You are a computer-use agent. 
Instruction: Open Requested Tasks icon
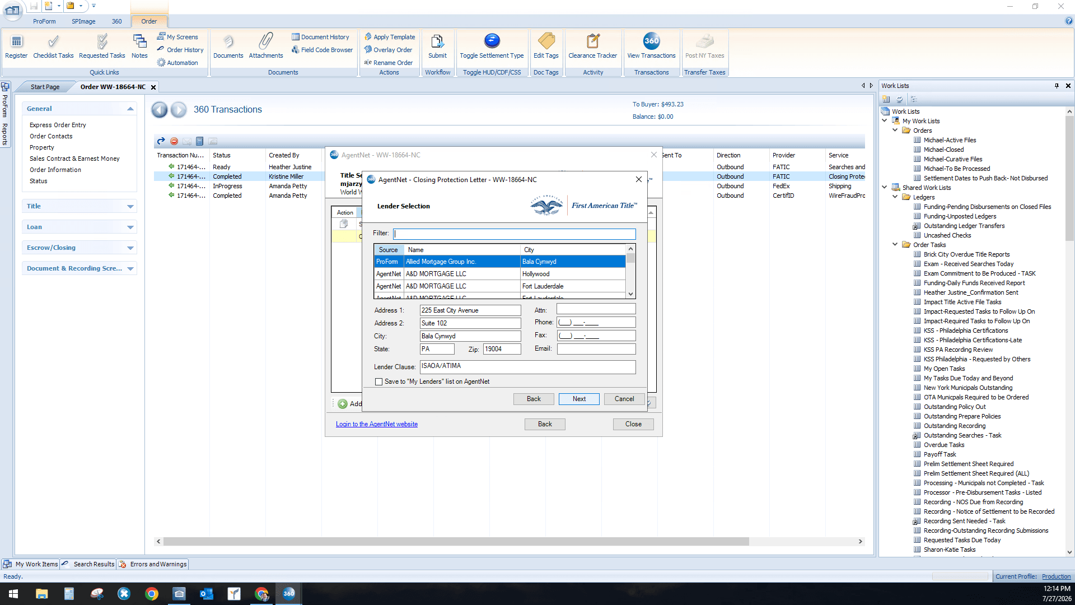(102, 46)
